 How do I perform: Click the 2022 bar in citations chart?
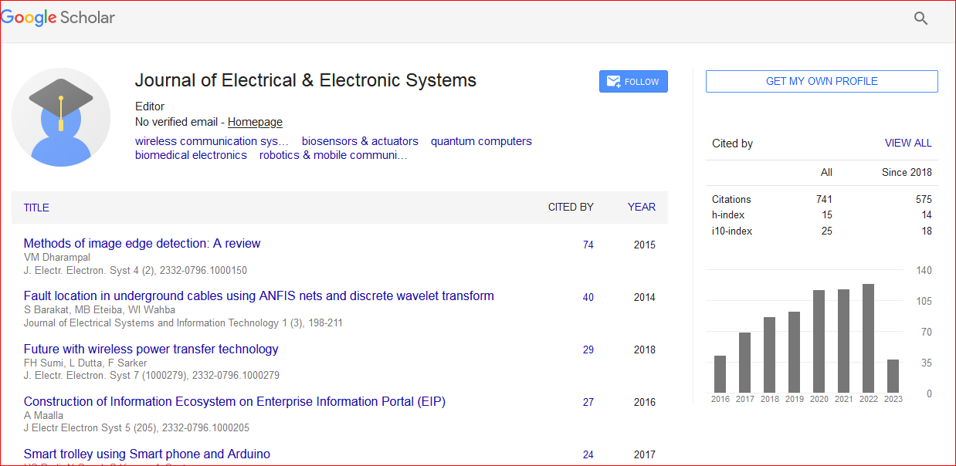(869, 338)
